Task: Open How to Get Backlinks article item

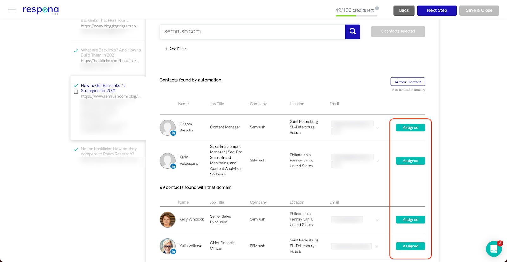Action: (108, 108)
